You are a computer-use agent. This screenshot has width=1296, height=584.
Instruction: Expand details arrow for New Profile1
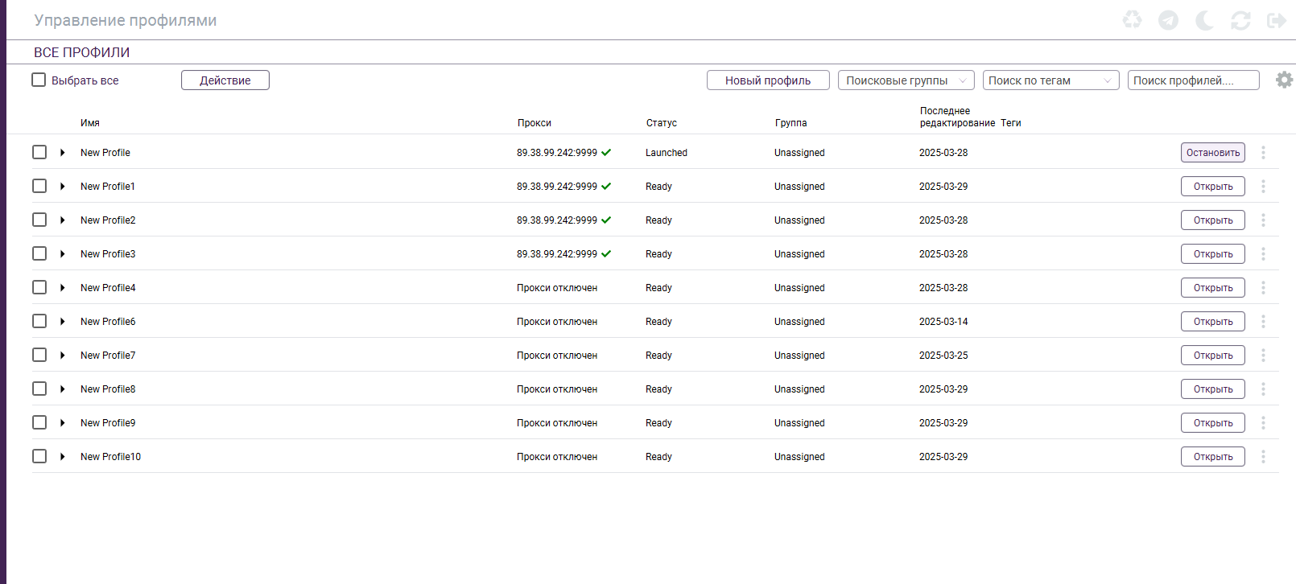[x=62, y=187]
